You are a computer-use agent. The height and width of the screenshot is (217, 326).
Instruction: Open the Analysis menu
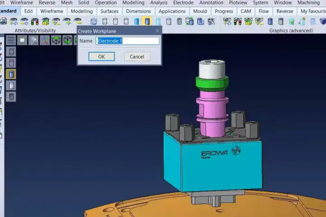click(x=158, y=3)
